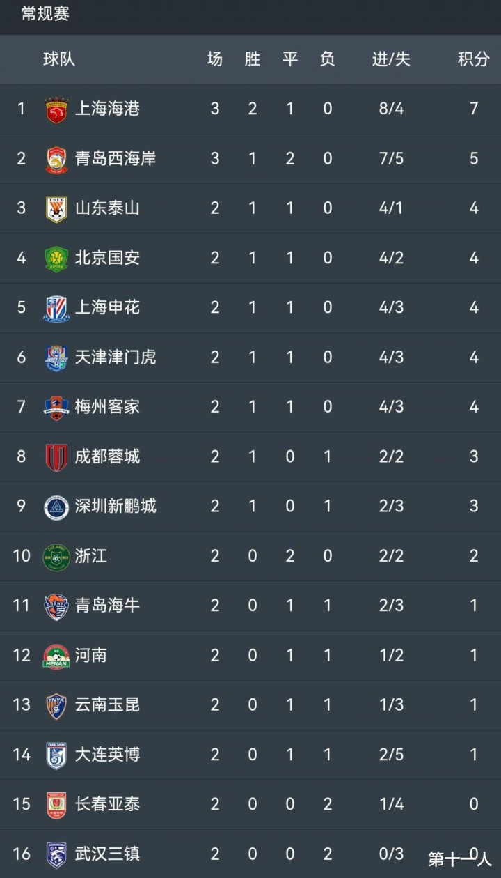Screen dimensions: 501x878
Task: Open the 云南玉昆 team name link
Action: 107,705
